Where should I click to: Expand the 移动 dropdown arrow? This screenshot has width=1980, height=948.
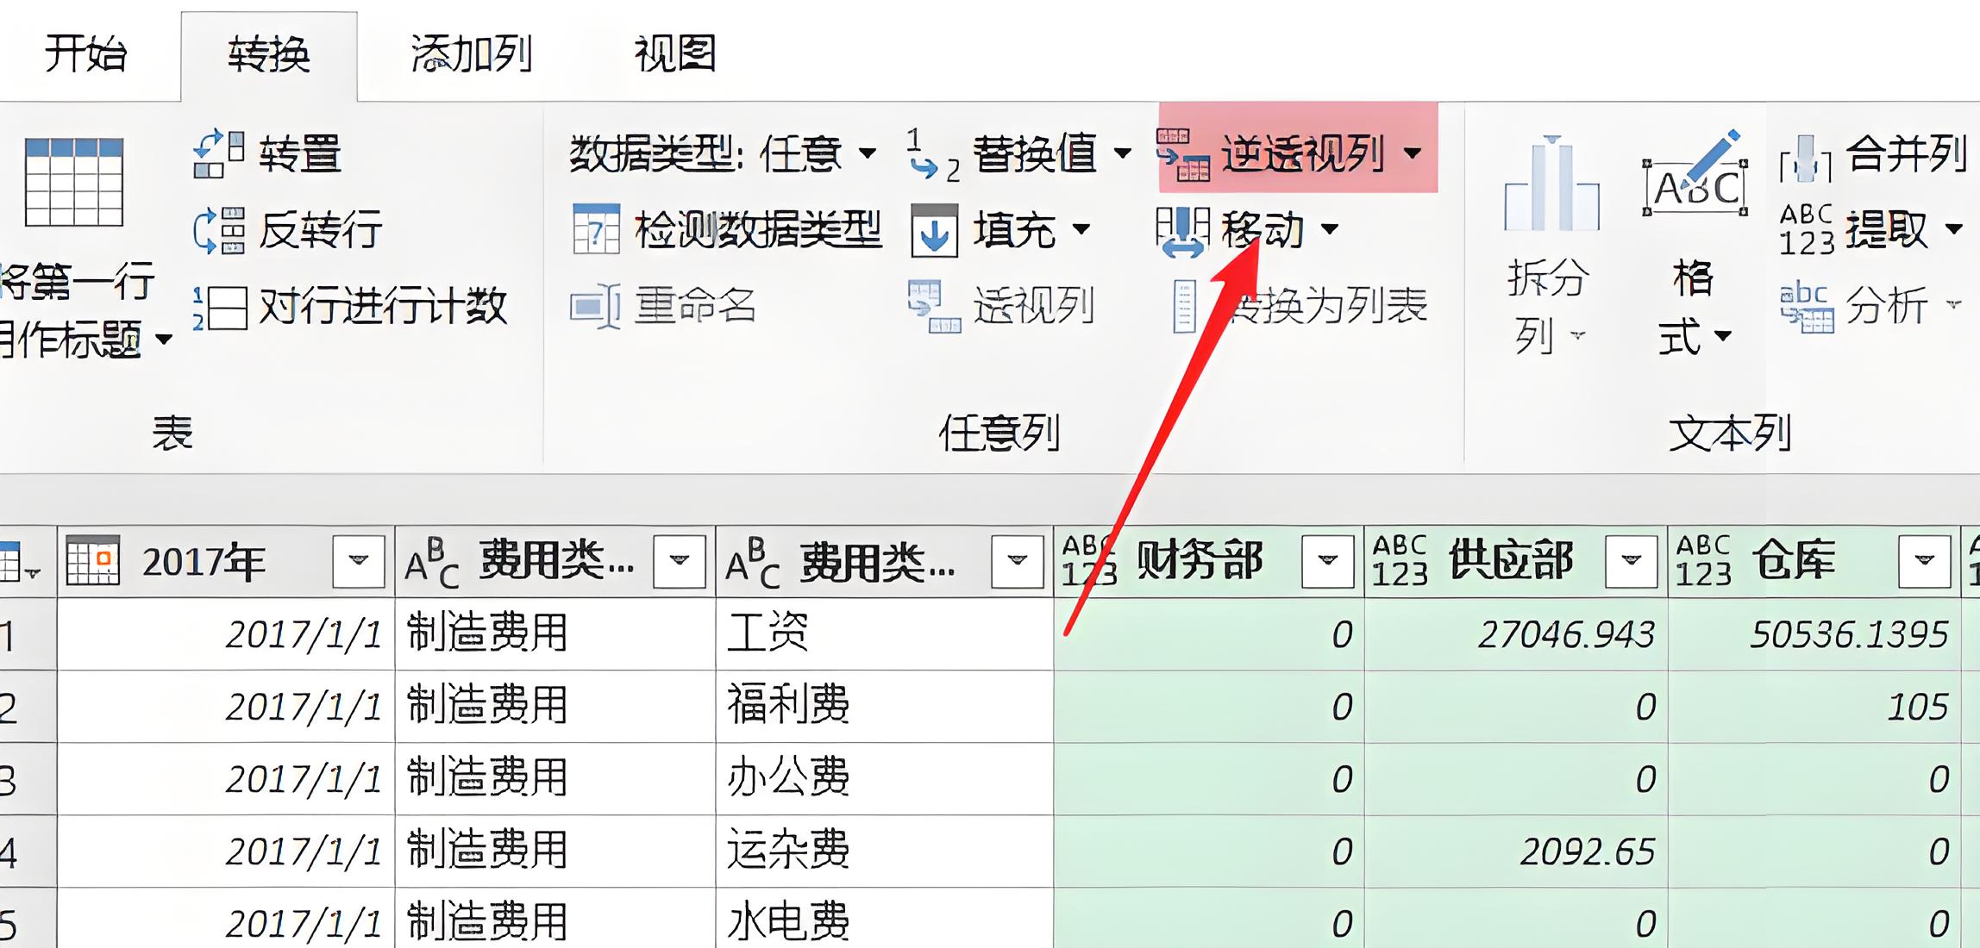(x=1329, y=229)
